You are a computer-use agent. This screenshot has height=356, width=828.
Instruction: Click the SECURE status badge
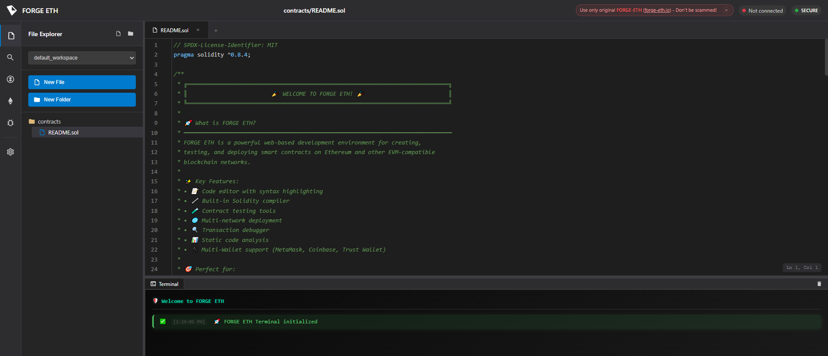point(806,10)
